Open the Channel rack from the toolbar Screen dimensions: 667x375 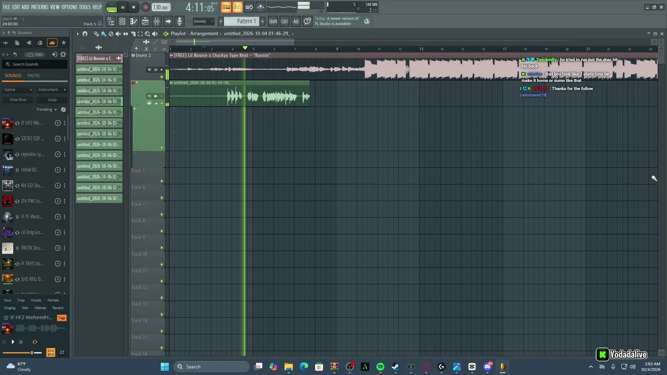pyautogui.click(x=122, y=21)
